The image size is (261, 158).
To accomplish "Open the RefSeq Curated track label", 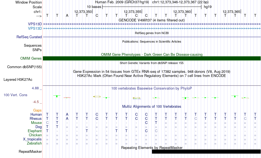I will (29, 37).
